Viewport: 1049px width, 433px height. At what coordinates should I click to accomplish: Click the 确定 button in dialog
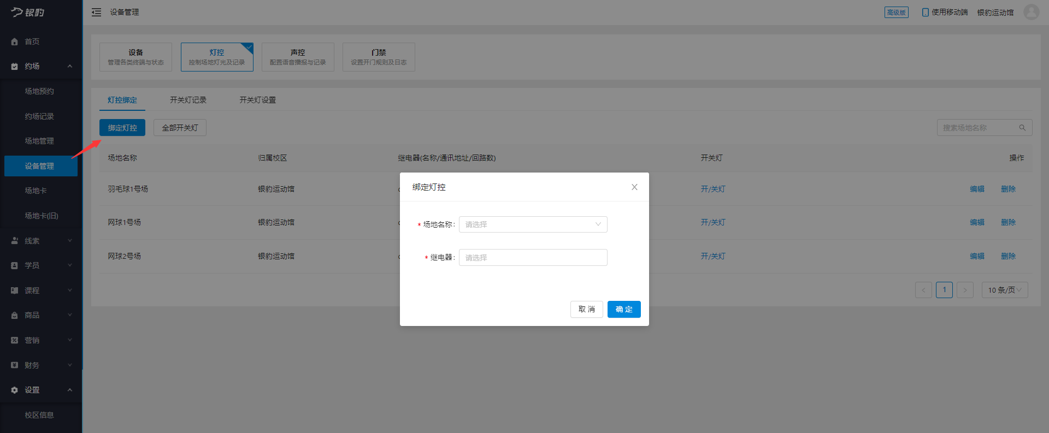pyautogui.click(x=623, y=309)
